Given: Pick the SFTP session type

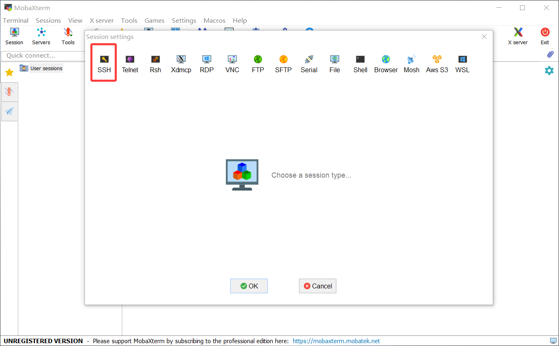Looking at the screenshot, I should pos(283,64).
